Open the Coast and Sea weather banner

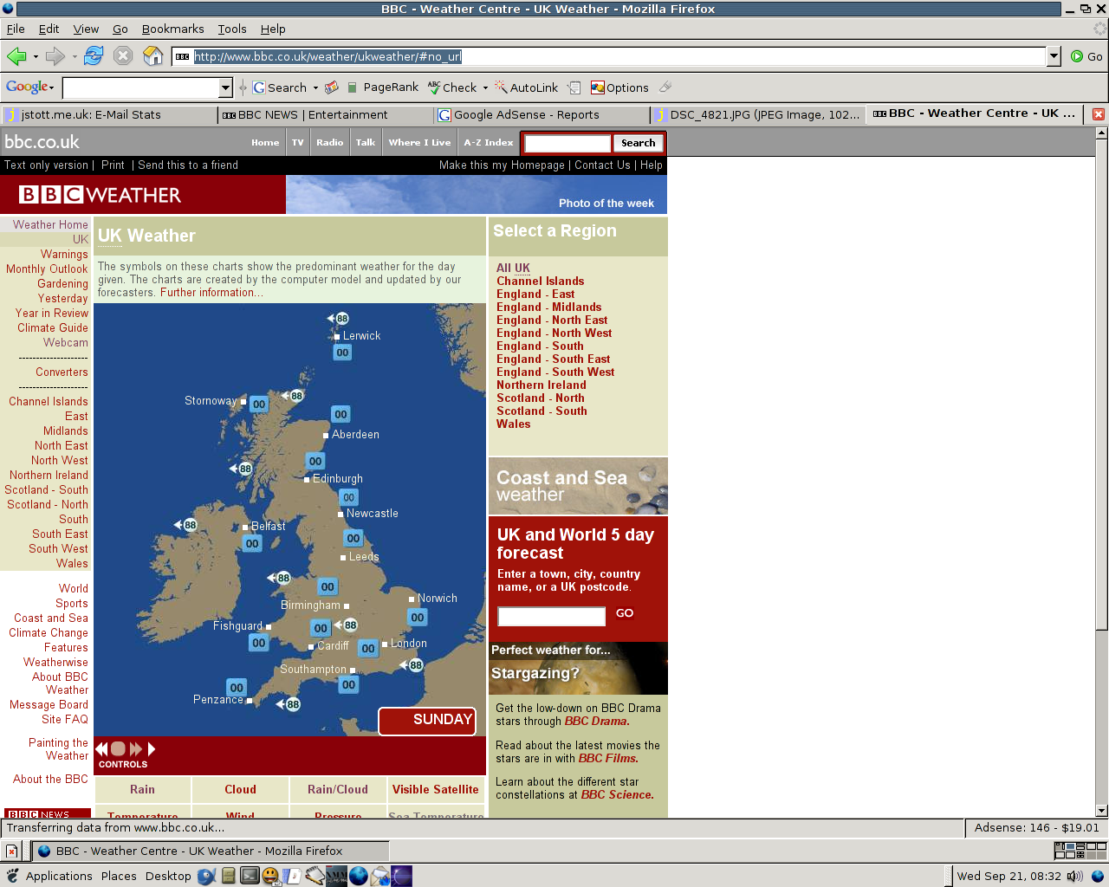pyautogui.click(x=578, y=486)
